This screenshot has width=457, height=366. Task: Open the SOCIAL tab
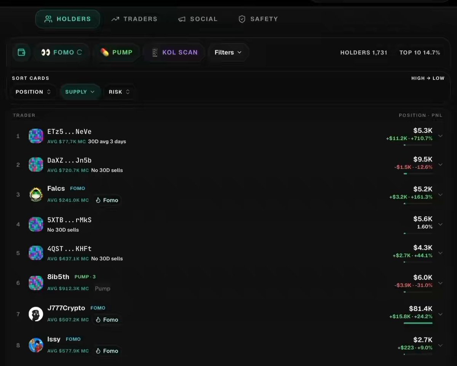pos(198,19)
